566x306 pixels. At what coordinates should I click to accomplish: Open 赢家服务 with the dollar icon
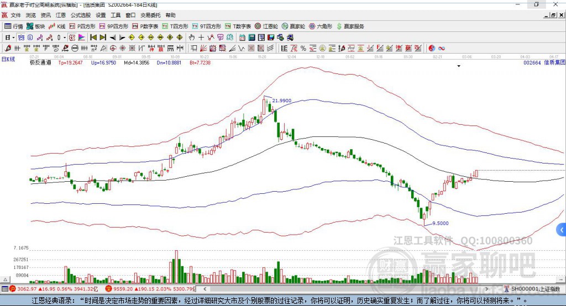tap(350, 27)
